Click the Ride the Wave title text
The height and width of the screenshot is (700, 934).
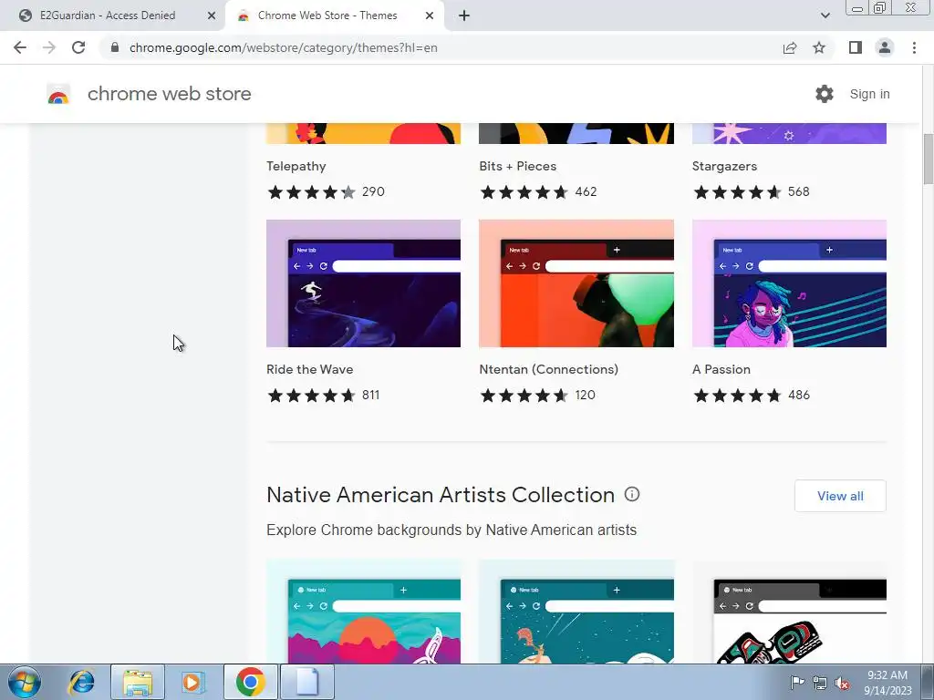pyautogui.click(x=310, y=369)
